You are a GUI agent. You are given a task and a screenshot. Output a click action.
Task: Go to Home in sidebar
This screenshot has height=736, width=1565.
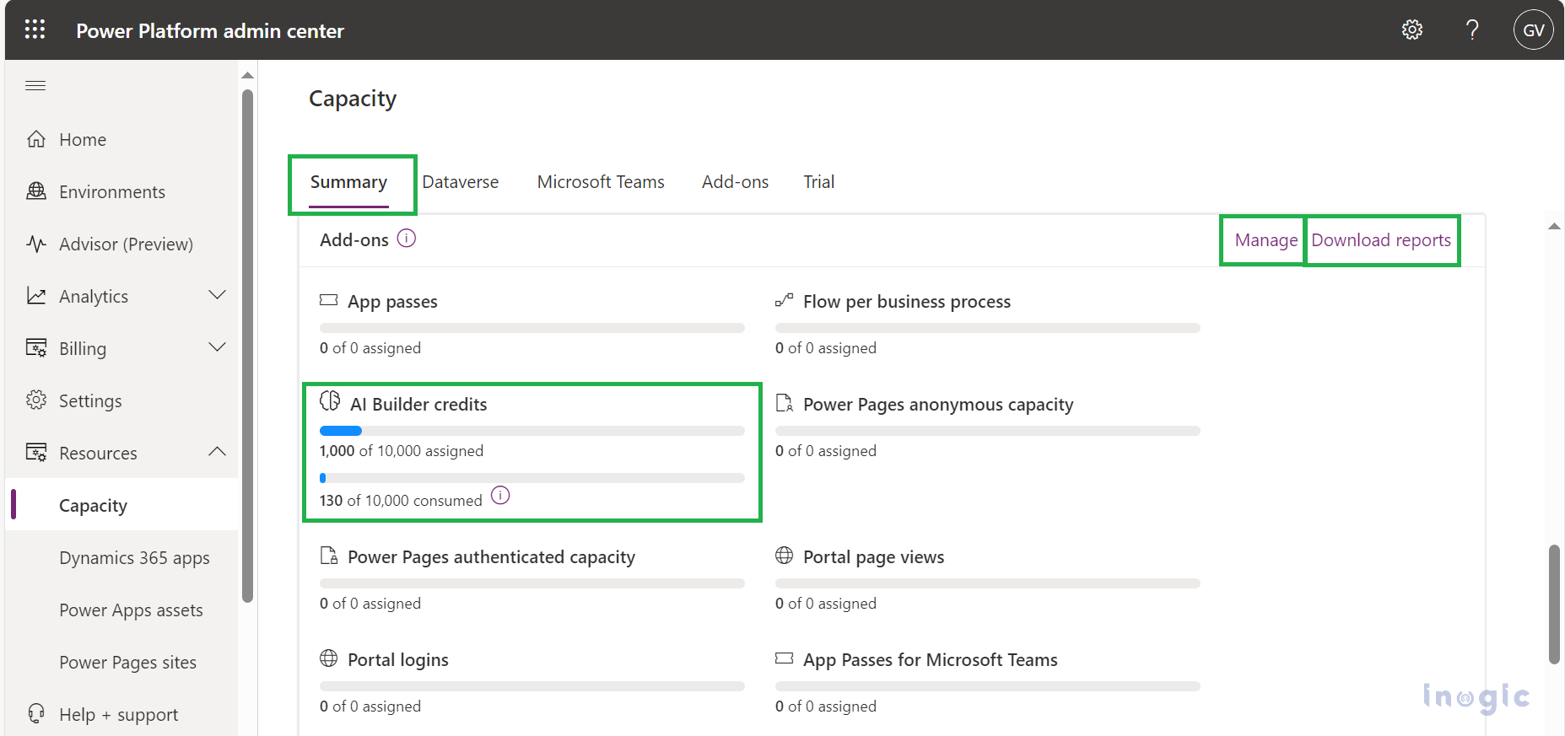[83, 140]
